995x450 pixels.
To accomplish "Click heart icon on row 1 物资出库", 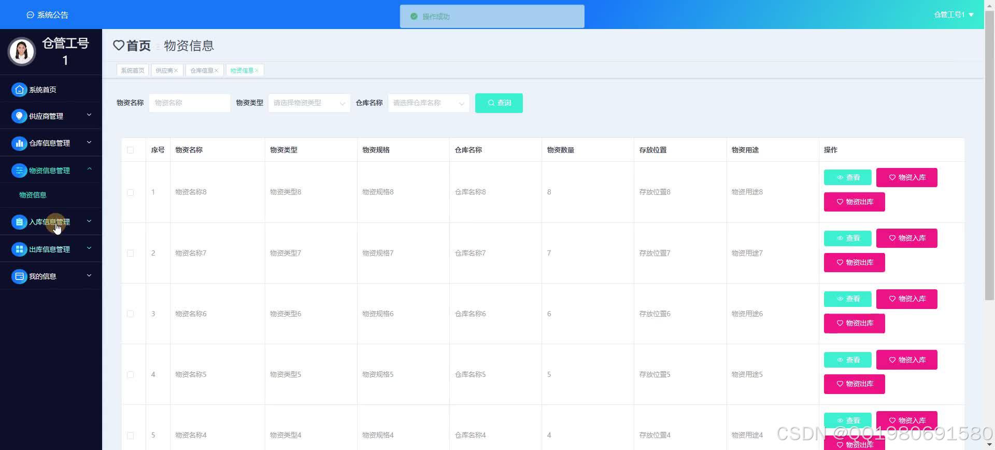I will coord(840,202).
